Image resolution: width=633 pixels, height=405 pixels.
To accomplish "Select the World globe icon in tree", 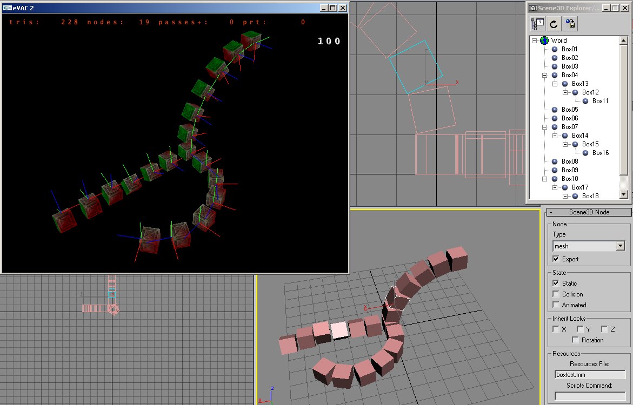I will (544, 40).
